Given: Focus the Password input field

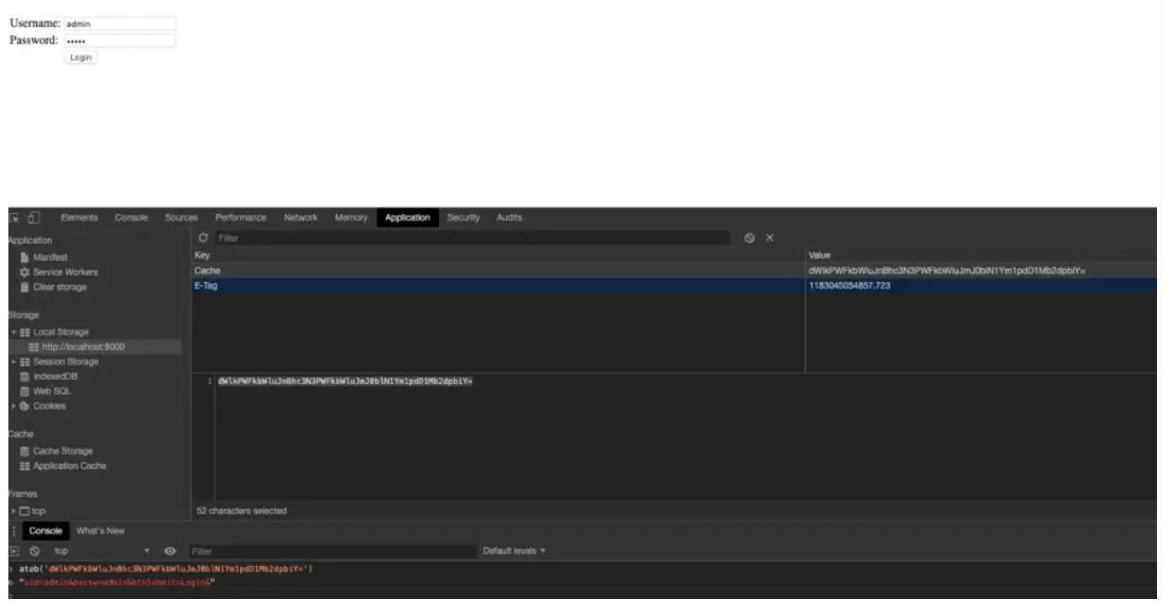Looking at the screenshot, I should click(x=120, y=40).
